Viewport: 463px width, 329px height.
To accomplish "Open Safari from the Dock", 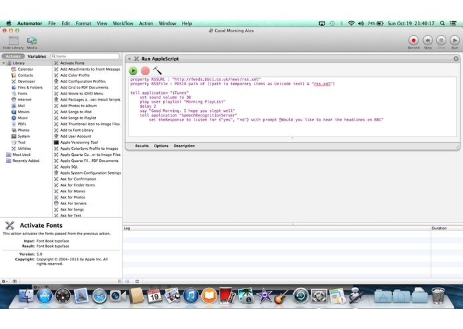I will click(99, 296).
